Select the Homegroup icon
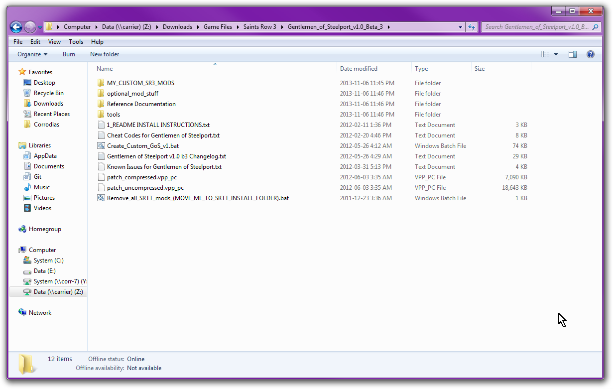 (22, 229)
